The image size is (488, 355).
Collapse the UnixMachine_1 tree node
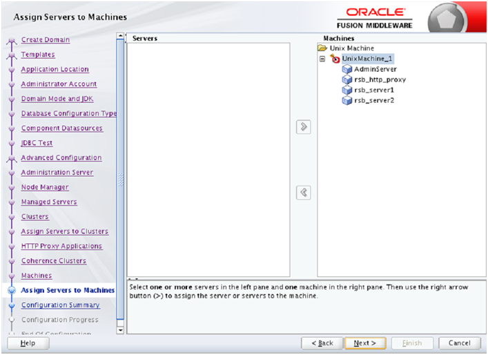322,59
